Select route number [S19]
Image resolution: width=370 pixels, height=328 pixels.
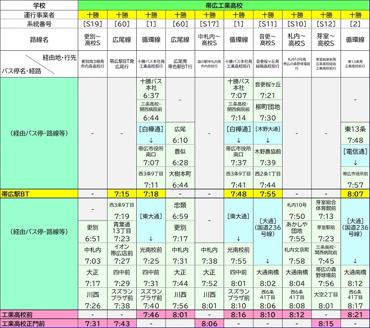[x=93, y=24]
